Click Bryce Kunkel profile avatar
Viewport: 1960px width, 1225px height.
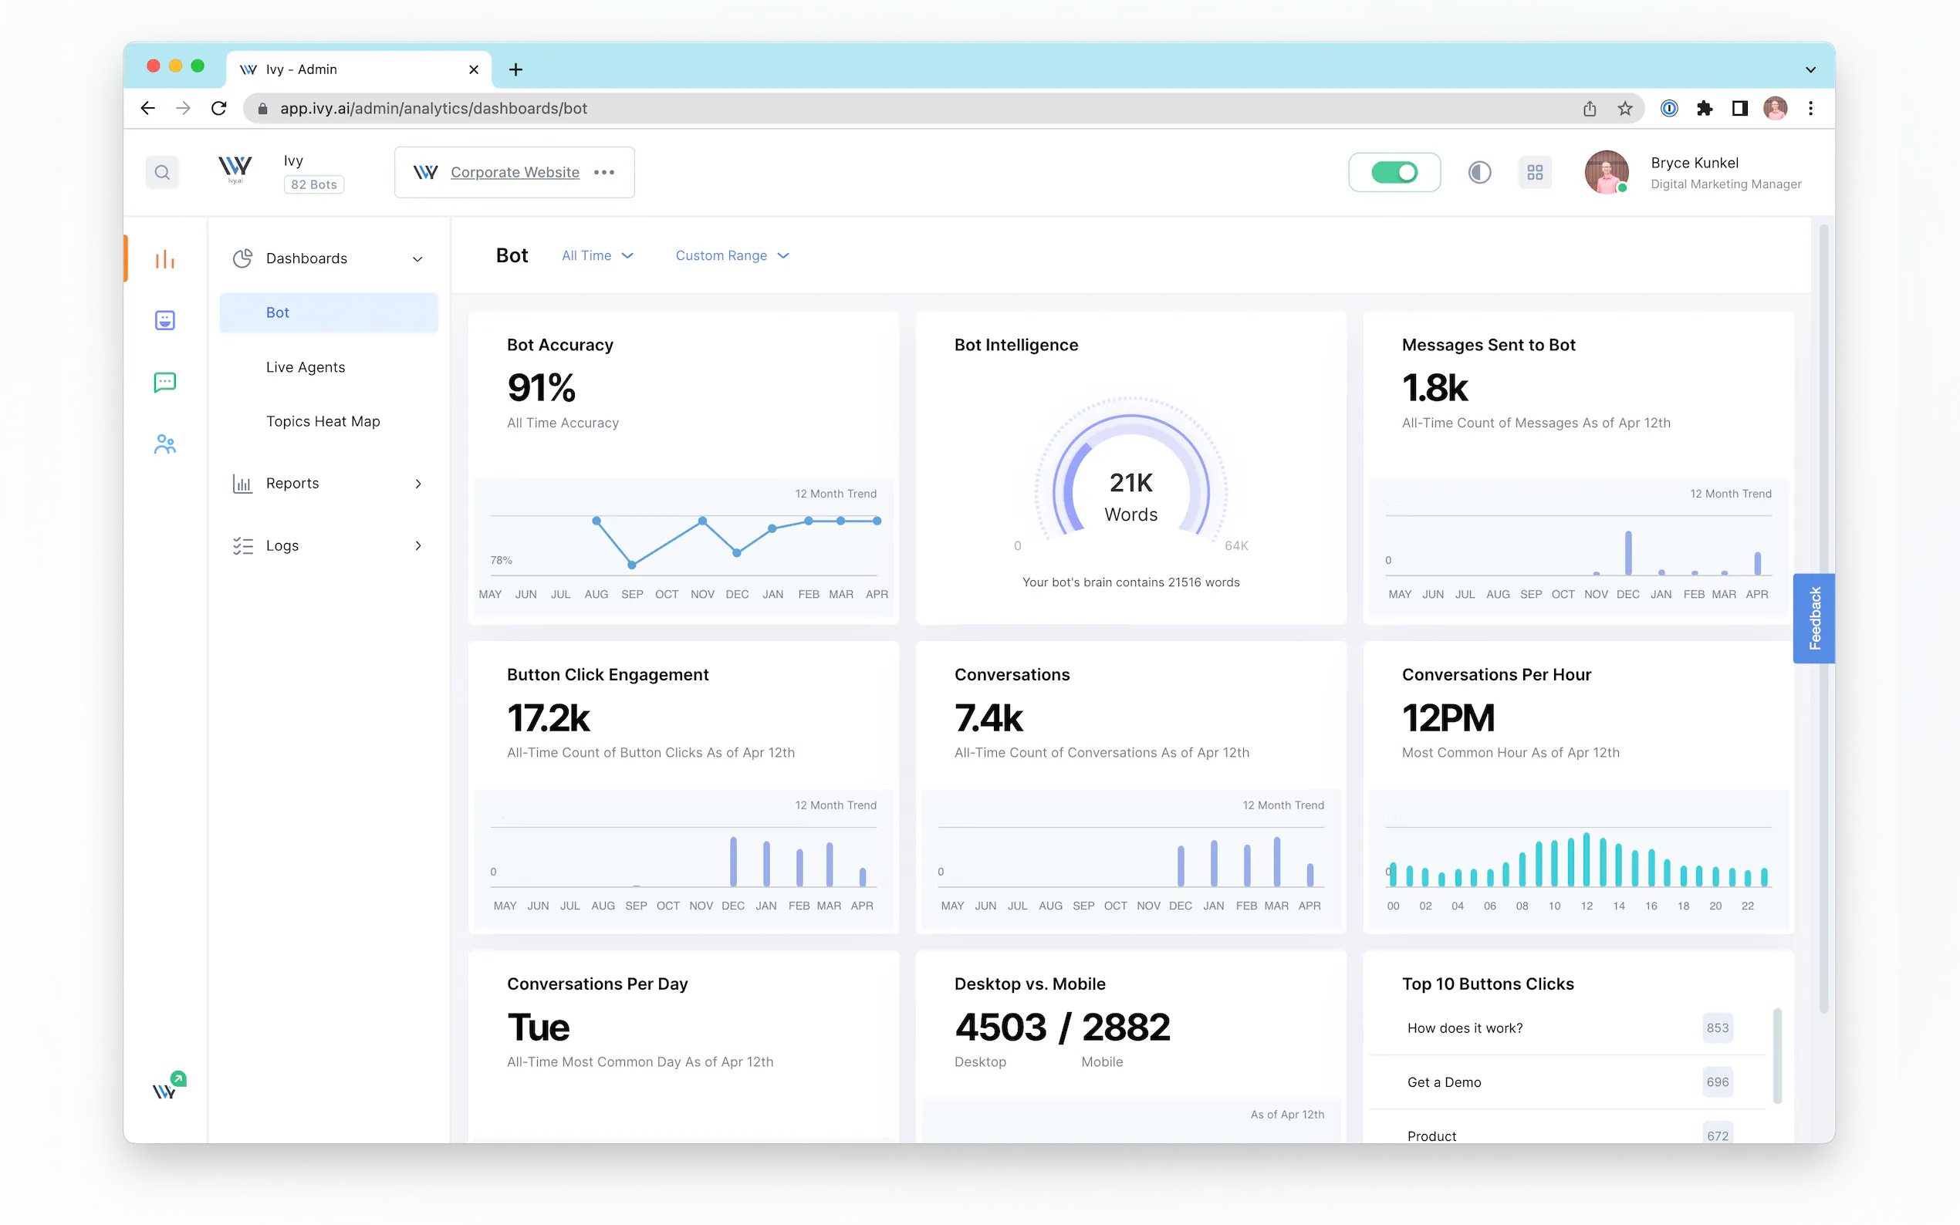1606,172
